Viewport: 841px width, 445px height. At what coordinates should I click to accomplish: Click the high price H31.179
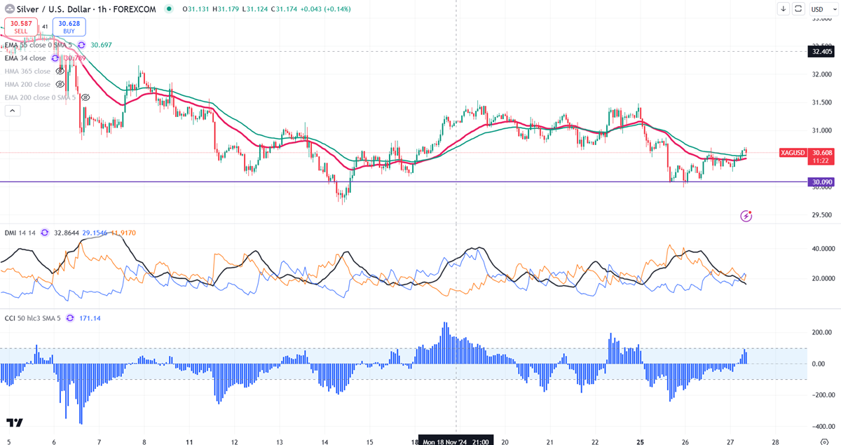227,9
